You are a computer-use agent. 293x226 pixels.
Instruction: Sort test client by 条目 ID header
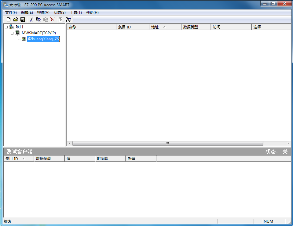coord(18,159)
